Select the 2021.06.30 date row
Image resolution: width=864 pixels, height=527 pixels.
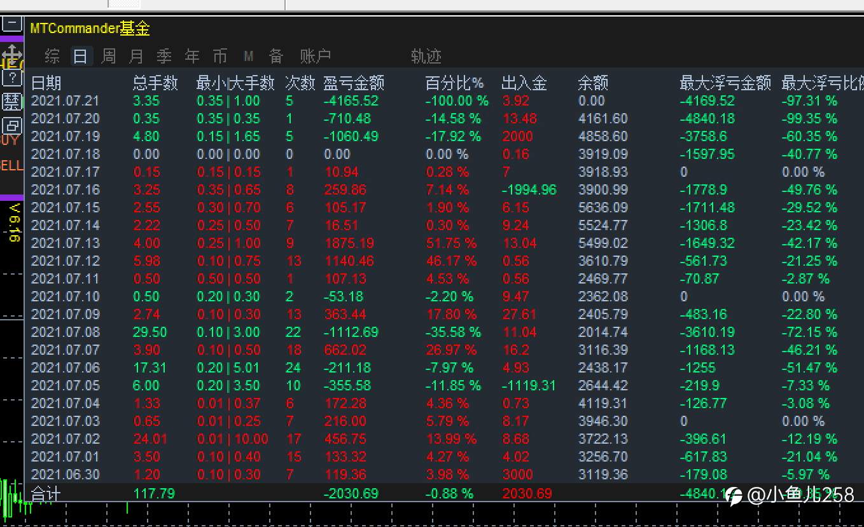(x=66, y=475)
